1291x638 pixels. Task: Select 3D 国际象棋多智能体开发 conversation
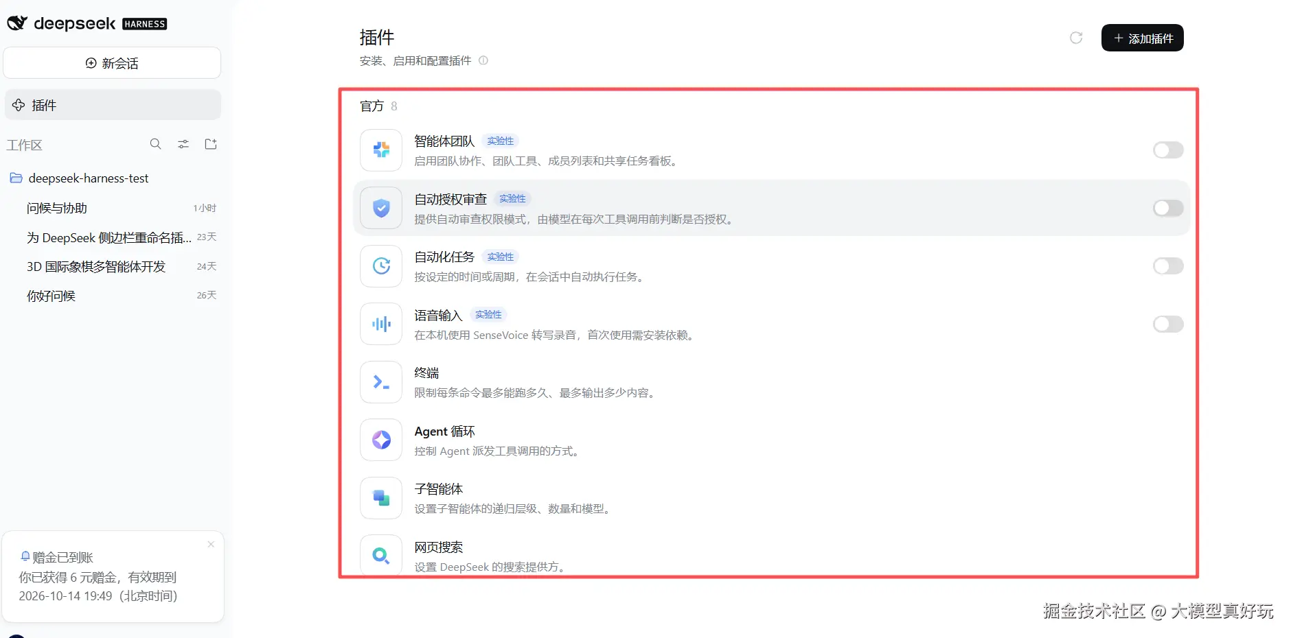pos(113,266)
